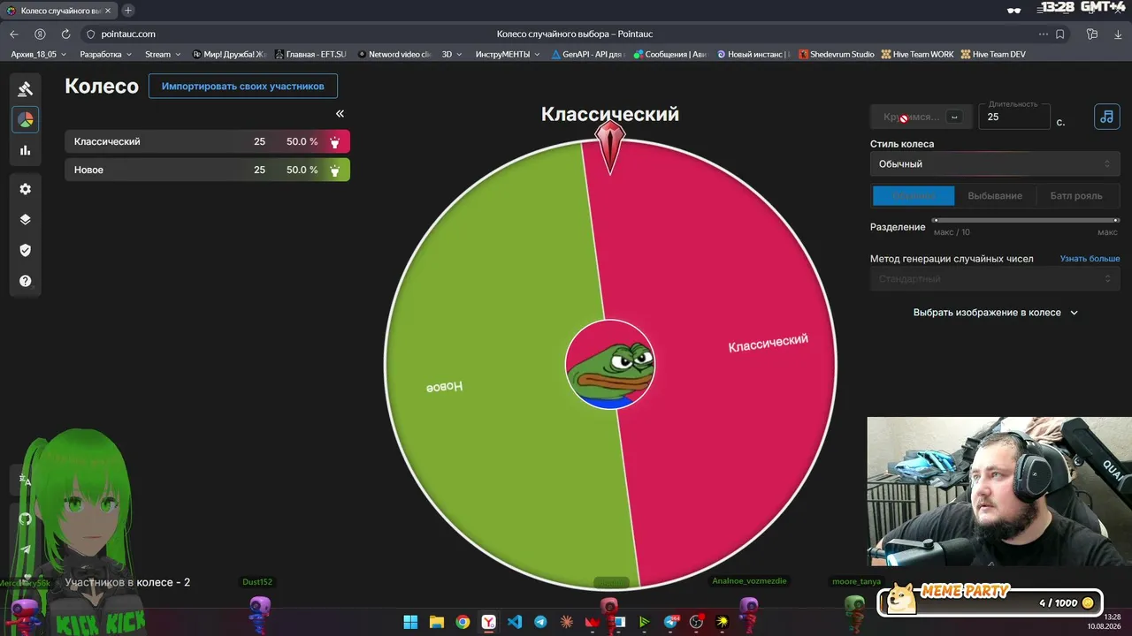Click the highlight icon on Классический row
Image resolution: width=1132 pixels, height=636 pixels.
tap(335, 141)
